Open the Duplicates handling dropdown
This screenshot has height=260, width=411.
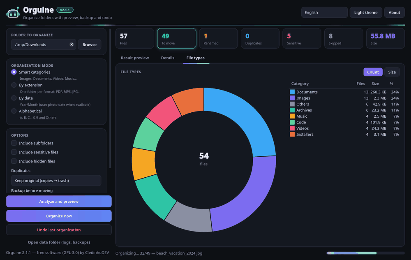[56, 181]
